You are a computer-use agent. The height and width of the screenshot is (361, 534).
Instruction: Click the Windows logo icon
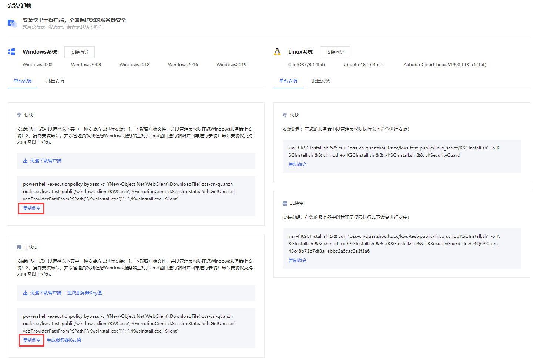pos(11,52)
